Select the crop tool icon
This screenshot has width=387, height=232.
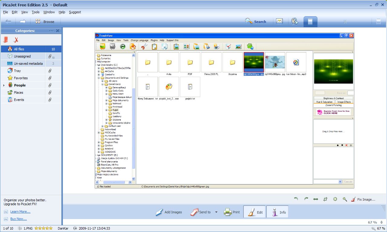click(325, 199)
